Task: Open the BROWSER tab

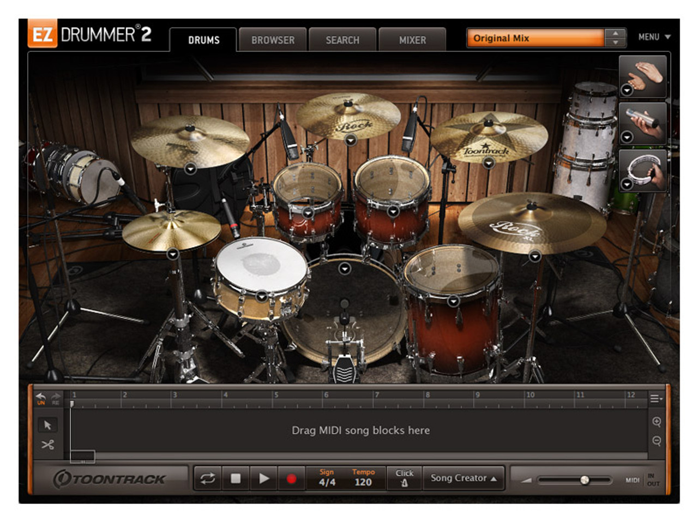Action: click(x=273, y=40)
